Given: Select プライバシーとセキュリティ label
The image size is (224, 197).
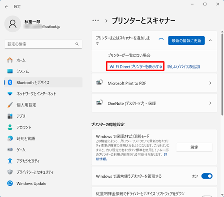Looking at the screenshot, I should [35, 172].
